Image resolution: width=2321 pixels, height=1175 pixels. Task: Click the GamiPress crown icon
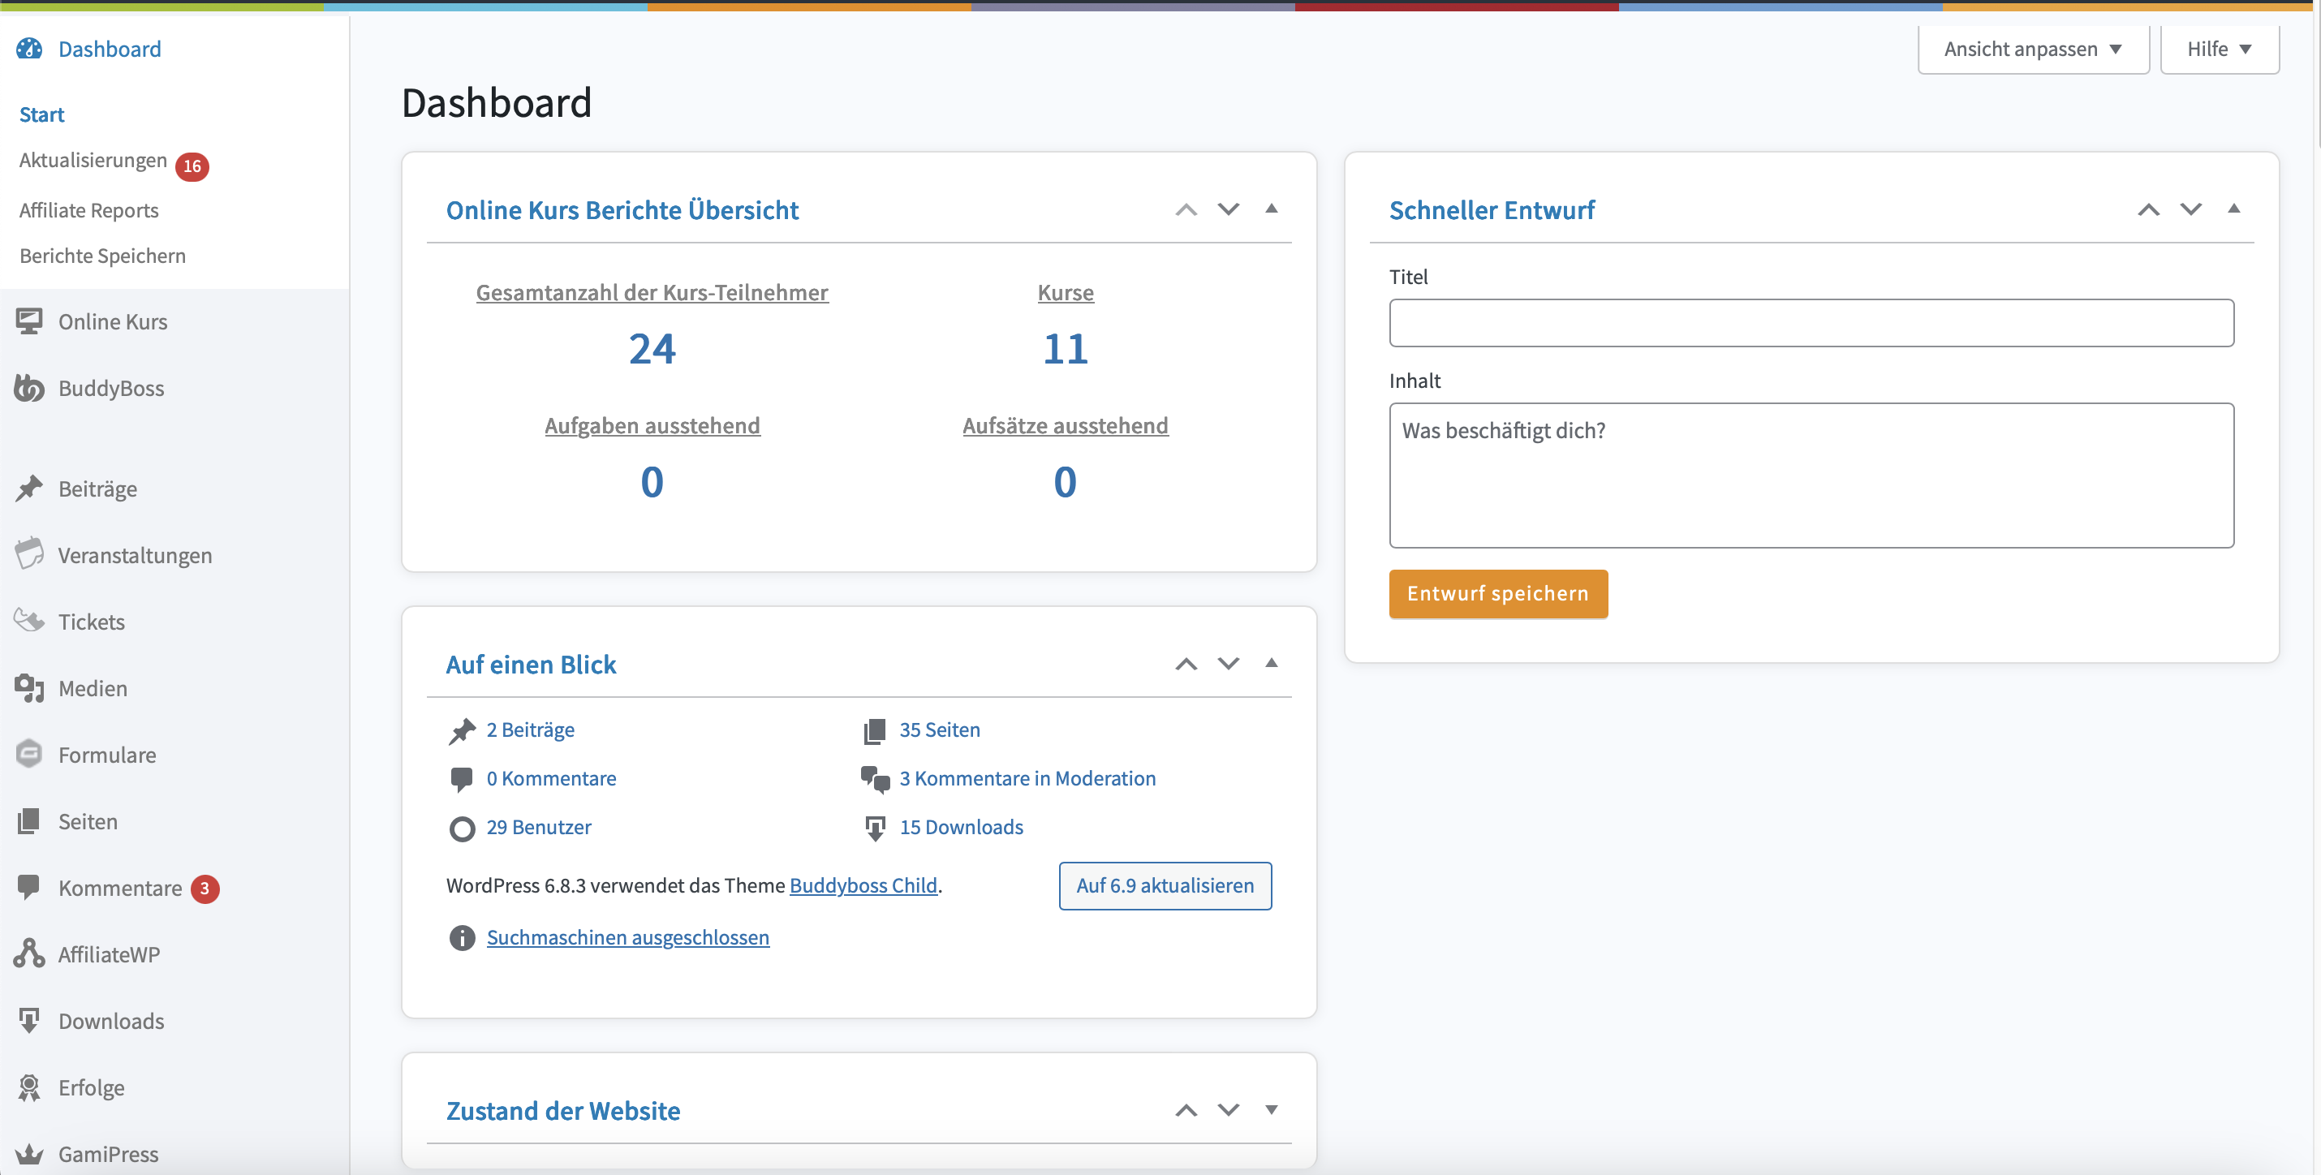[29, 1153]
